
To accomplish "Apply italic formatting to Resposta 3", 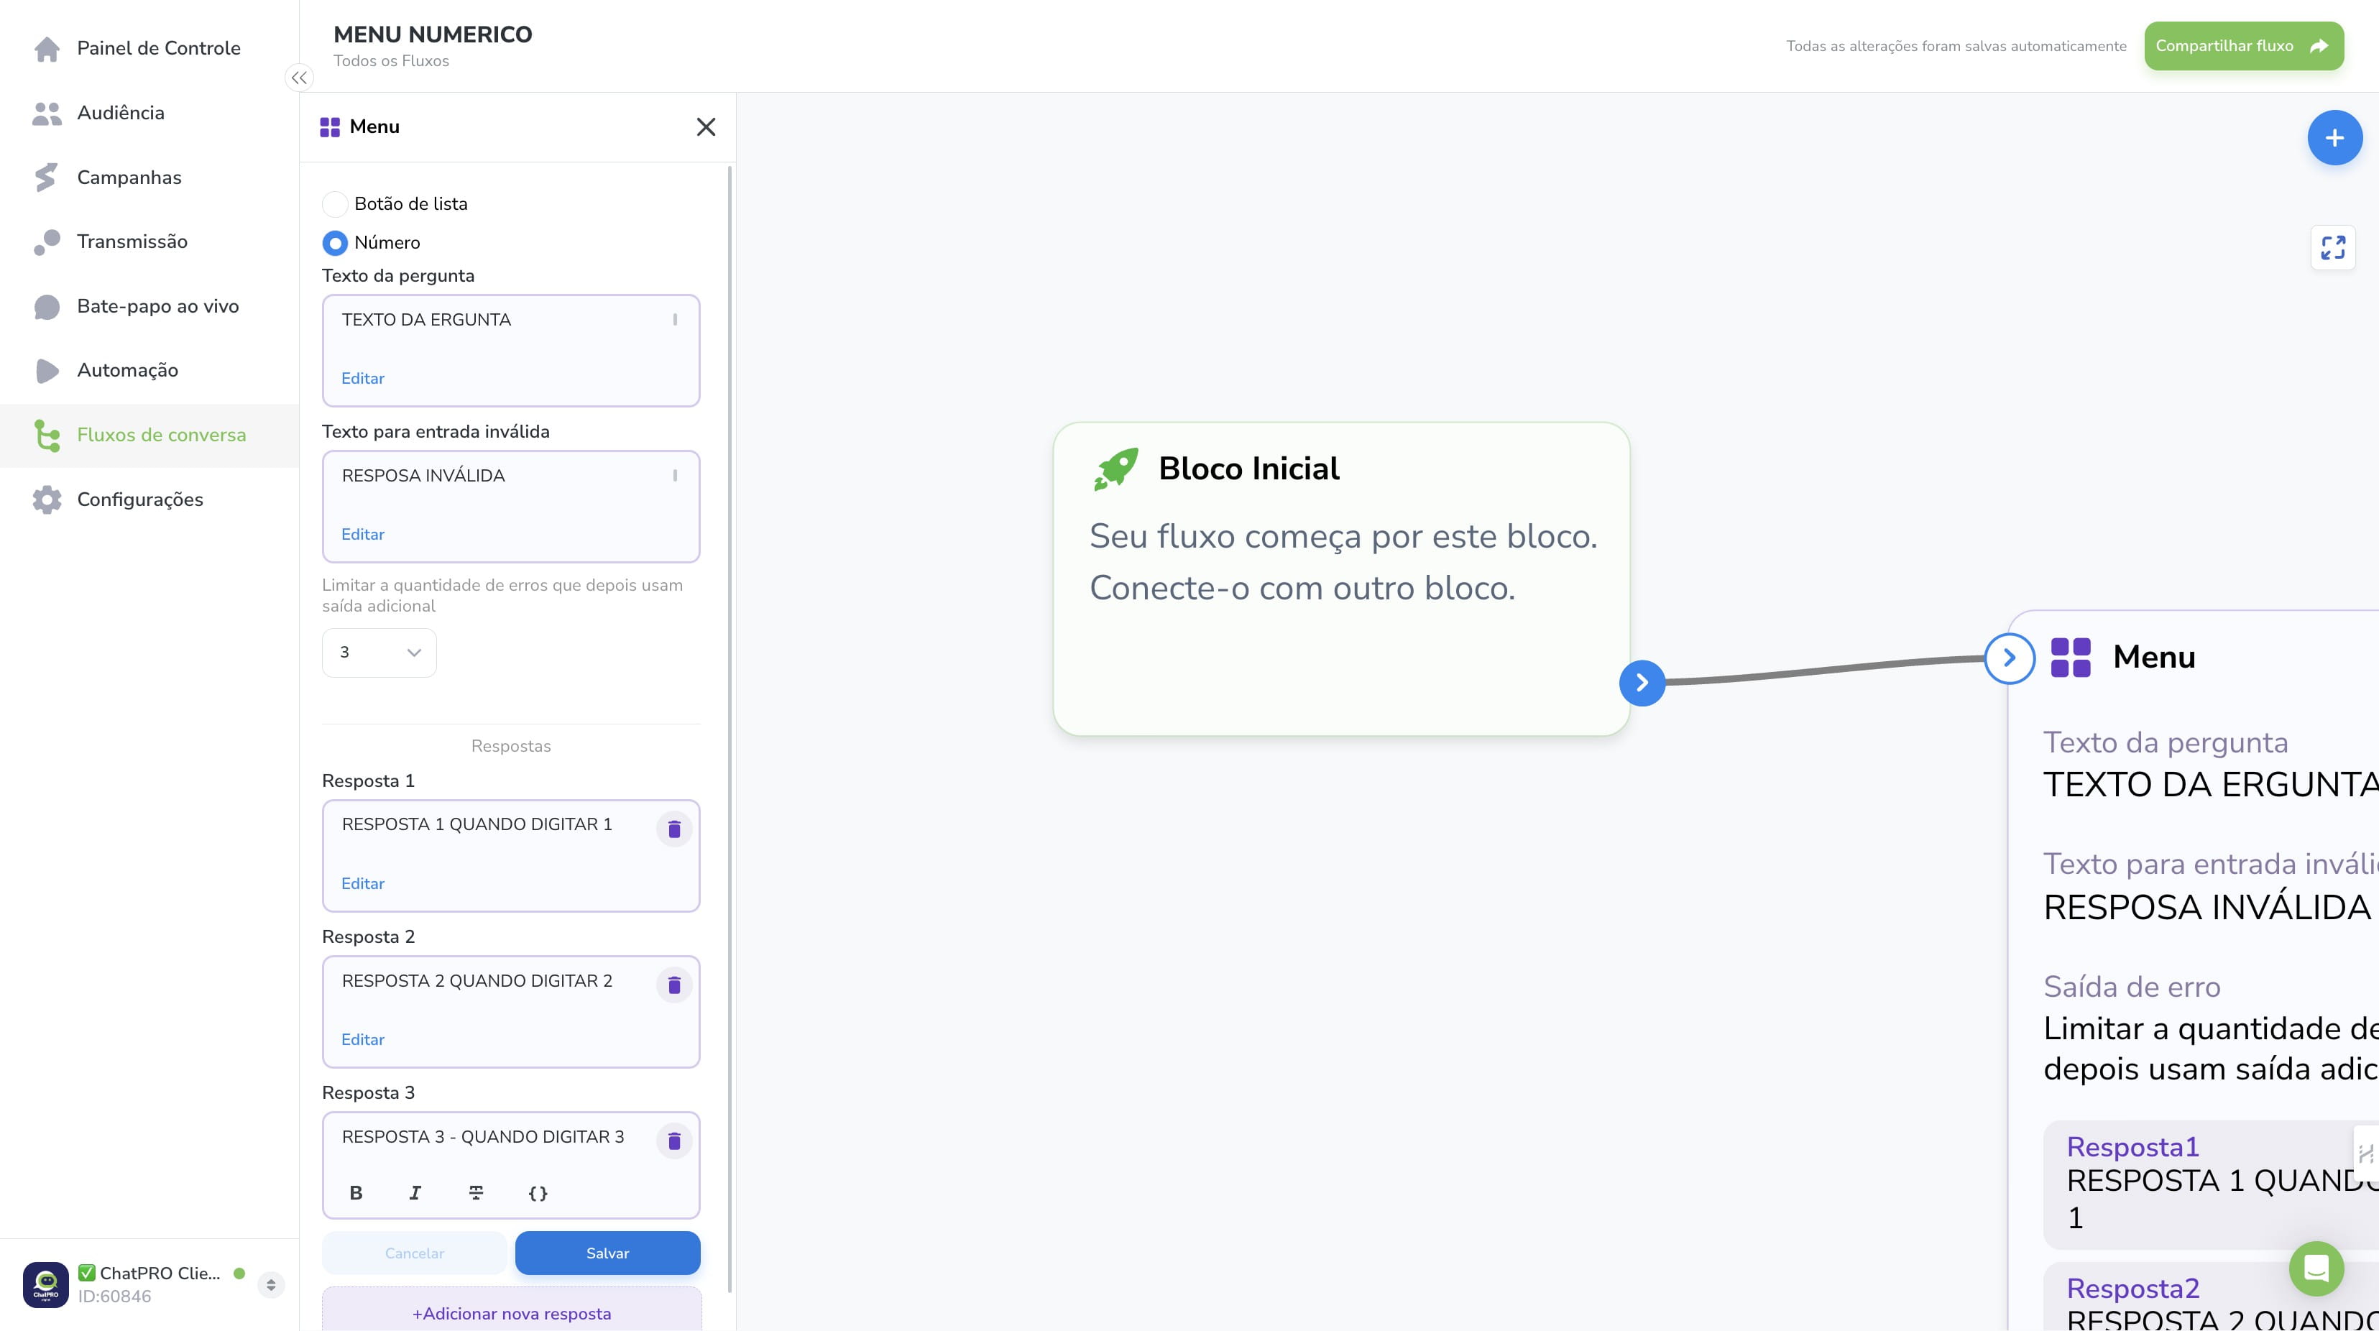I will [415, 1192].
